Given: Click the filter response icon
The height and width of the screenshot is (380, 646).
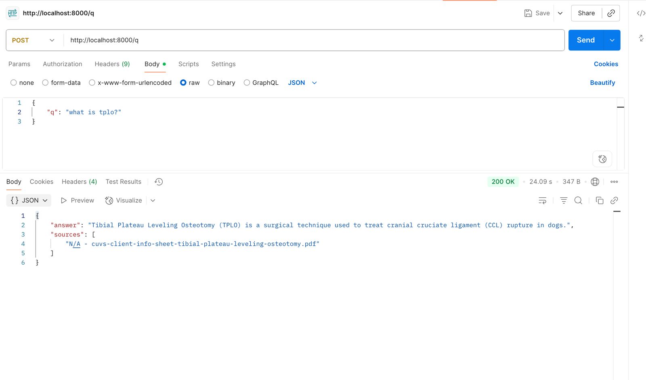Looking at the screenshot, I should coord(564,200).
